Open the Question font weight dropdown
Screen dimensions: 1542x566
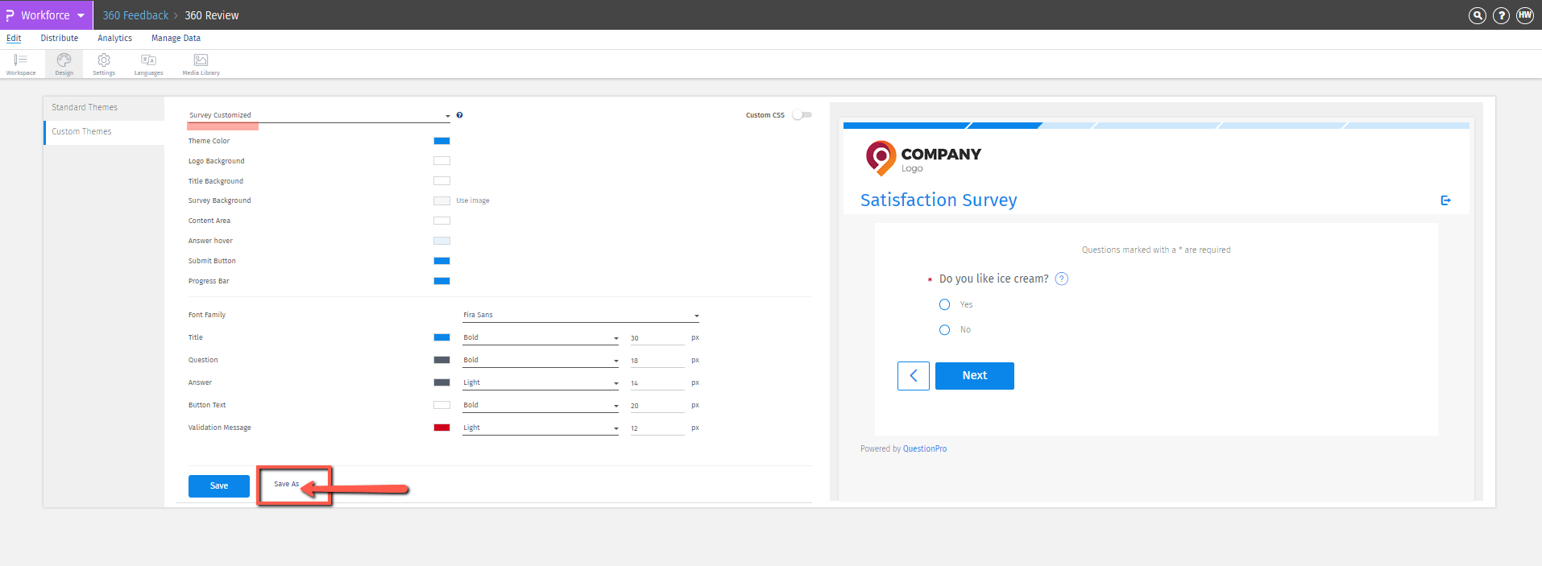point(541,360)
